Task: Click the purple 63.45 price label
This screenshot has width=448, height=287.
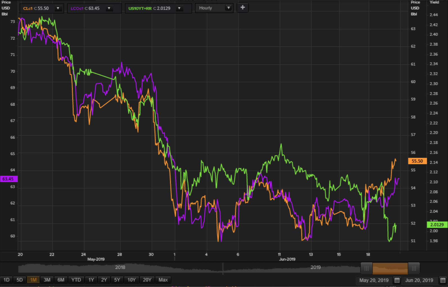Action: pos(9,179)
